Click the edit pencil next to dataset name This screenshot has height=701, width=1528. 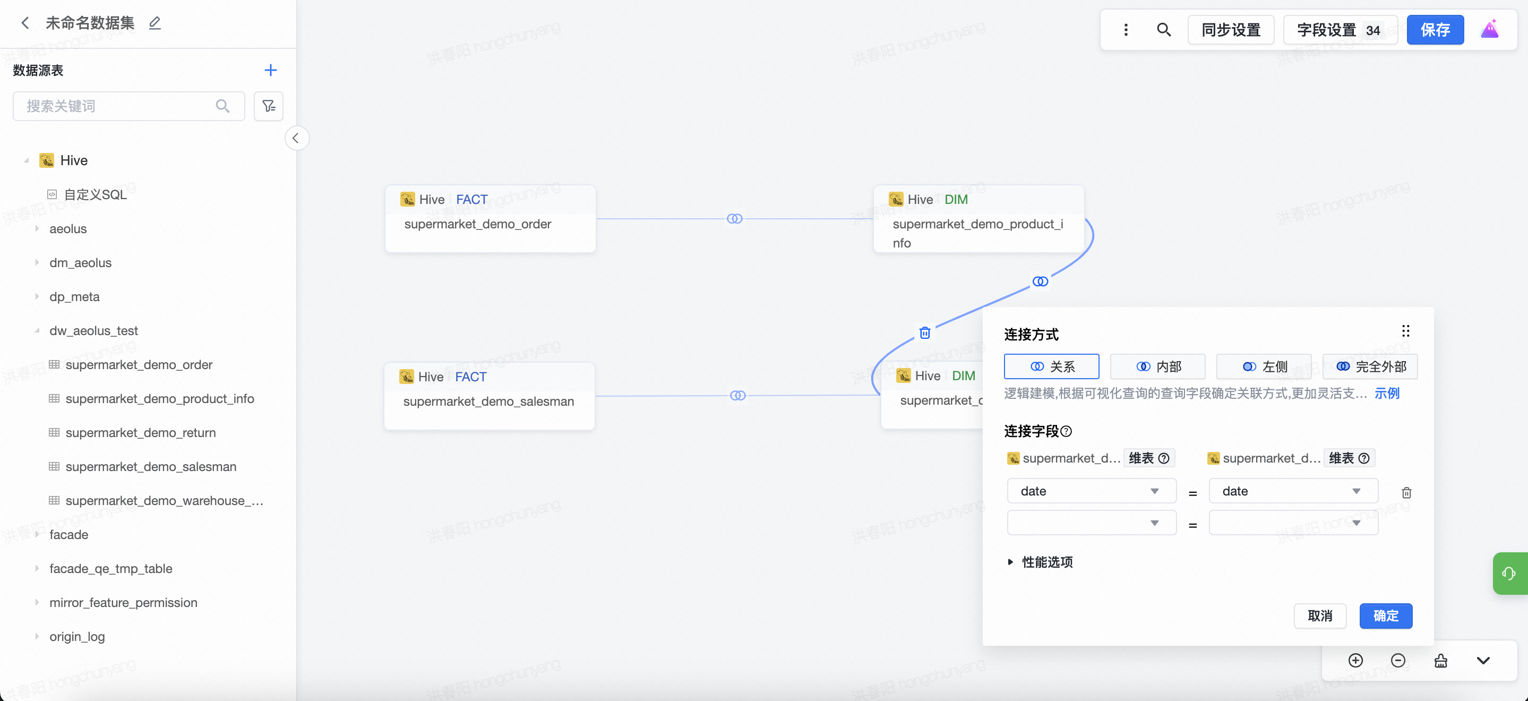click(155, 23)
